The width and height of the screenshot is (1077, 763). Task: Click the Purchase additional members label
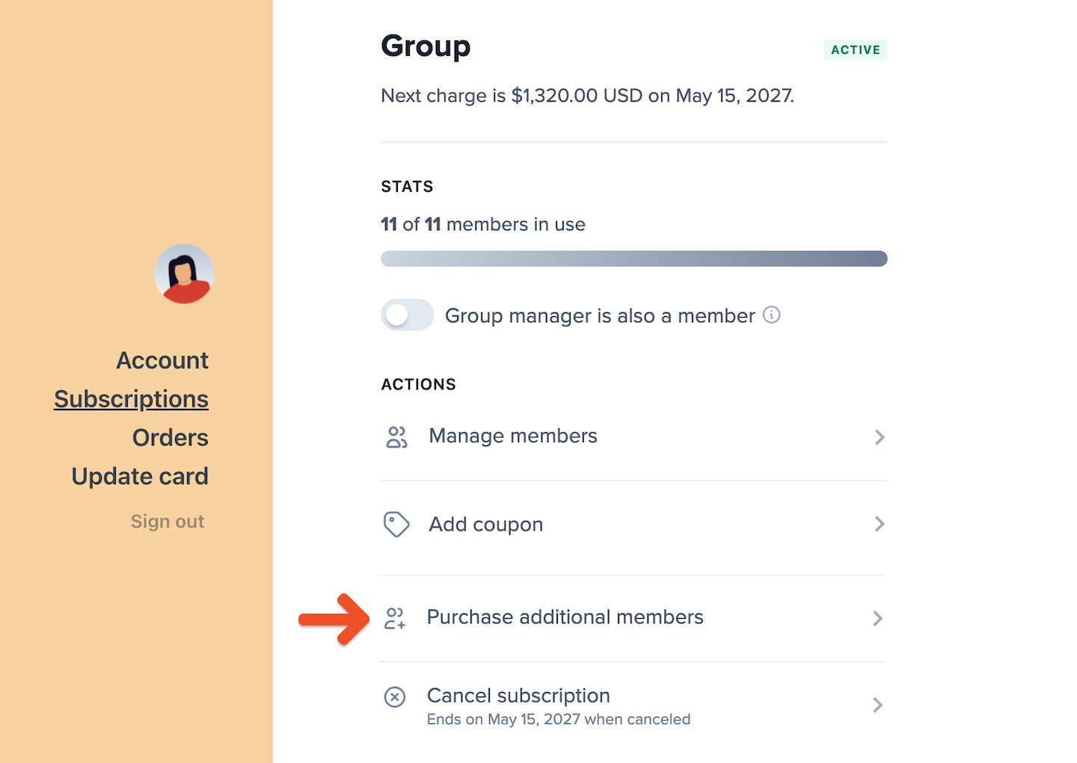tap(565, 617)
